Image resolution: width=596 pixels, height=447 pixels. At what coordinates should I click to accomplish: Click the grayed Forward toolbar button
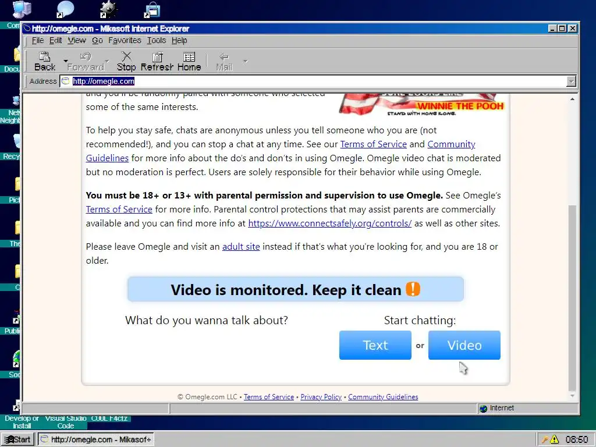pos(86,62)
